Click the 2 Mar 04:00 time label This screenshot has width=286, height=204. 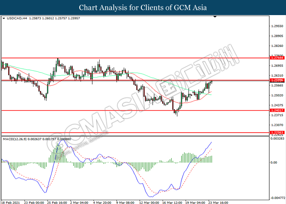click(79, 202)
